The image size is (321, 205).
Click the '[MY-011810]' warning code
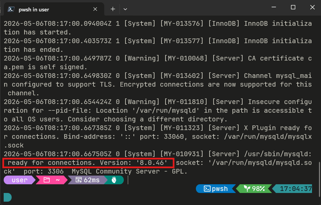click(x=186, y=102)
